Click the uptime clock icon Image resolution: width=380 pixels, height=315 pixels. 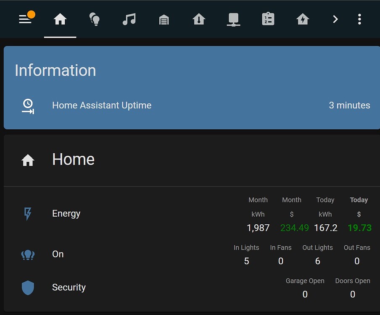28,106
